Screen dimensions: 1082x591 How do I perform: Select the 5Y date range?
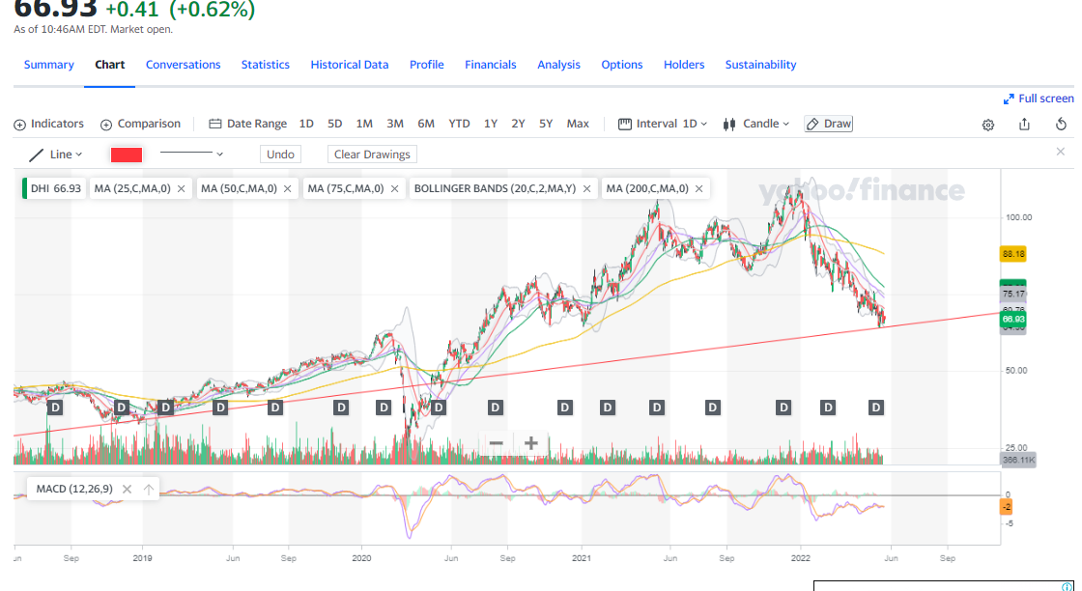click(x=546, y=124)
